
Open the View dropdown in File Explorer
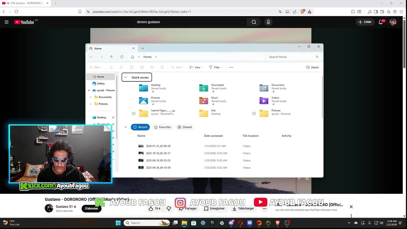(196, 67)
